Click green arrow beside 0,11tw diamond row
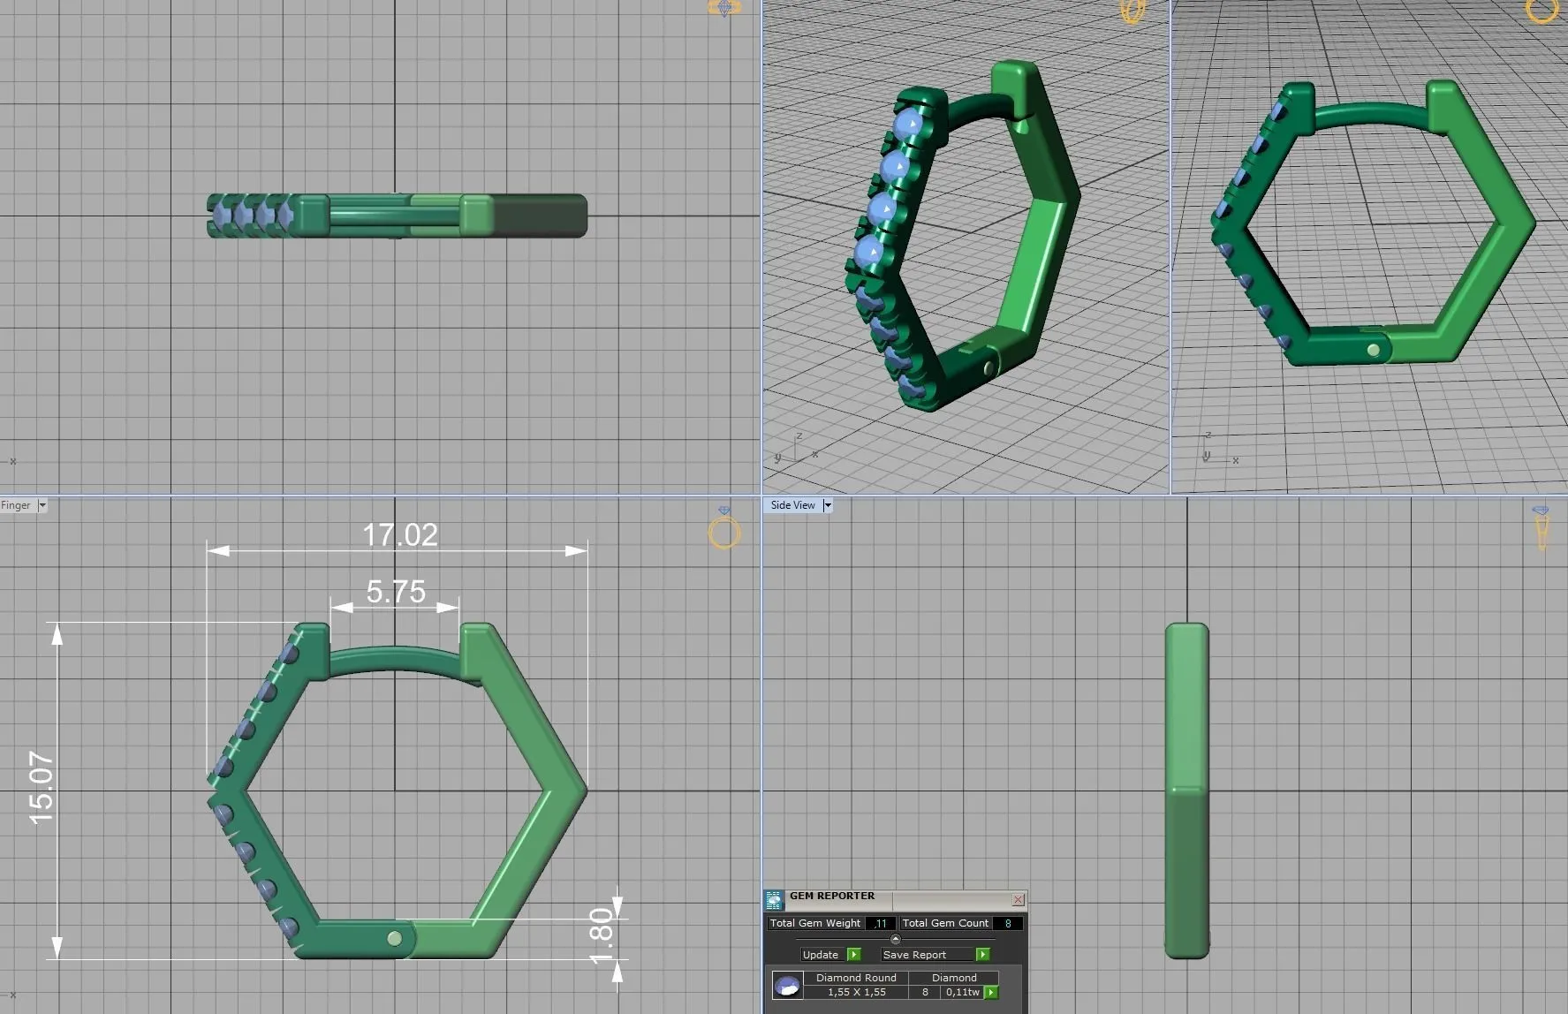 (x=991, y=993)
